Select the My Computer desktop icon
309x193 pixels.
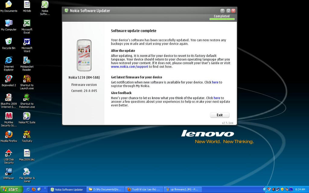pyautogui.click(x=9, y=25)
